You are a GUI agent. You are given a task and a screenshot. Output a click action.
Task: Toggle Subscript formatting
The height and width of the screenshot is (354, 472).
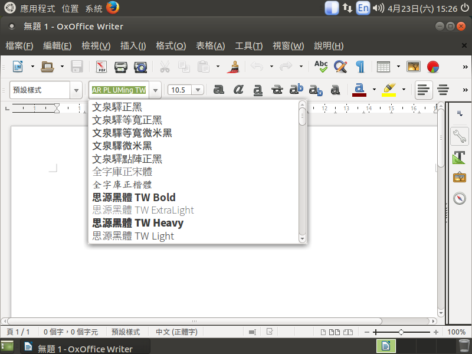tap(316, 90)
